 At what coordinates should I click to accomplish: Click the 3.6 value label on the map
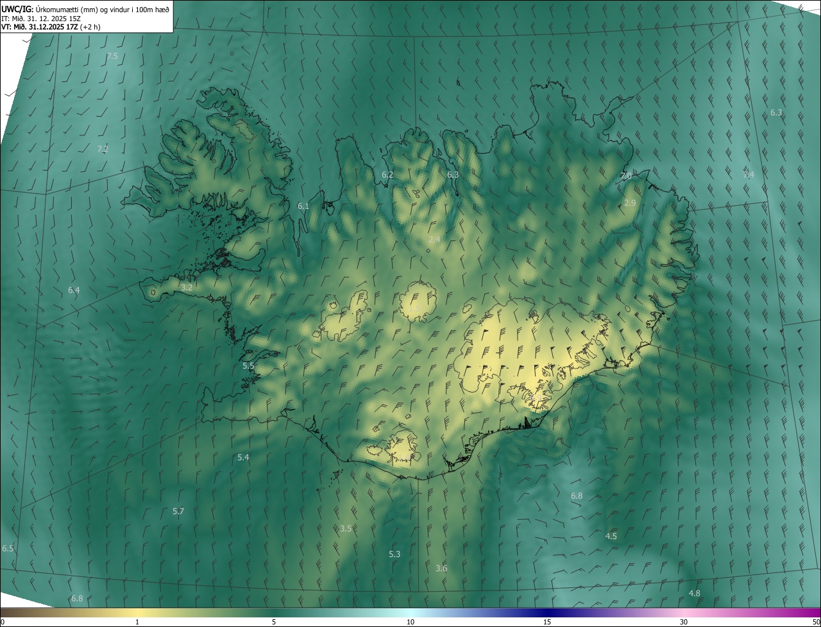click(441, 568)
